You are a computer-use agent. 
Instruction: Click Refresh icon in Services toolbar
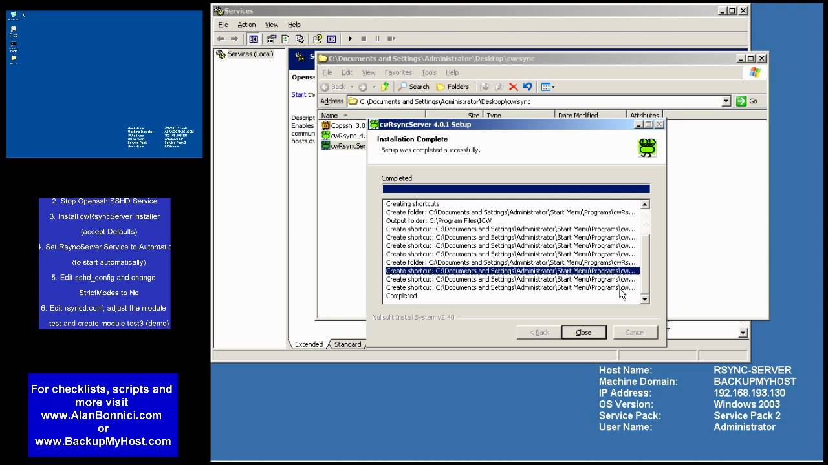click(285, 39)
